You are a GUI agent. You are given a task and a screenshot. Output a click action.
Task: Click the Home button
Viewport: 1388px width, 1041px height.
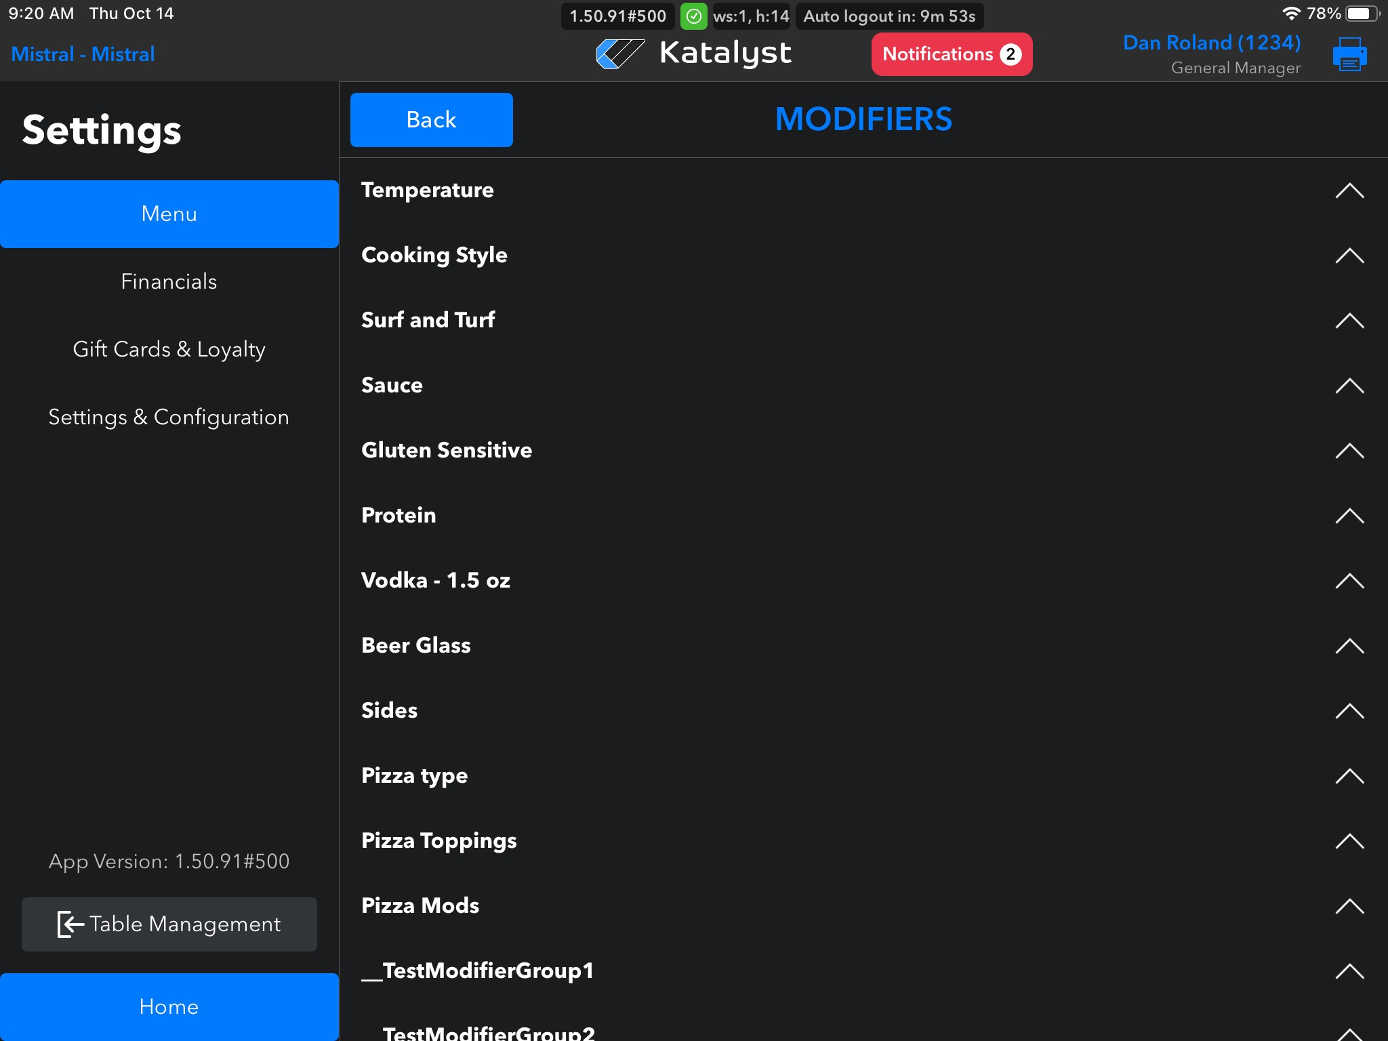[169, 1006]
